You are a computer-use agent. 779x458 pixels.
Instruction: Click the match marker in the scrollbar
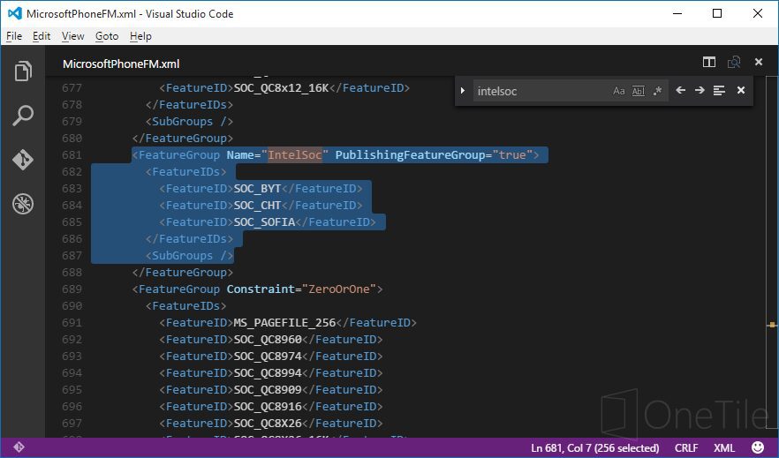tap(772, 325)
